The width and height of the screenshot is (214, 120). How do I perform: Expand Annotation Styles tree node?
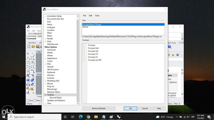pyautogui.click(x=45, y=16)
